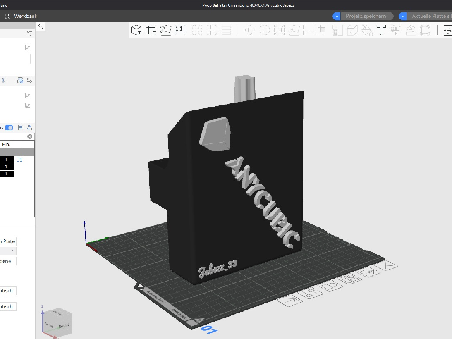Screen dimensions: 452x339
Task: Select the Lay on face tool
Action: pyautogui.click(x=294, y=30)
